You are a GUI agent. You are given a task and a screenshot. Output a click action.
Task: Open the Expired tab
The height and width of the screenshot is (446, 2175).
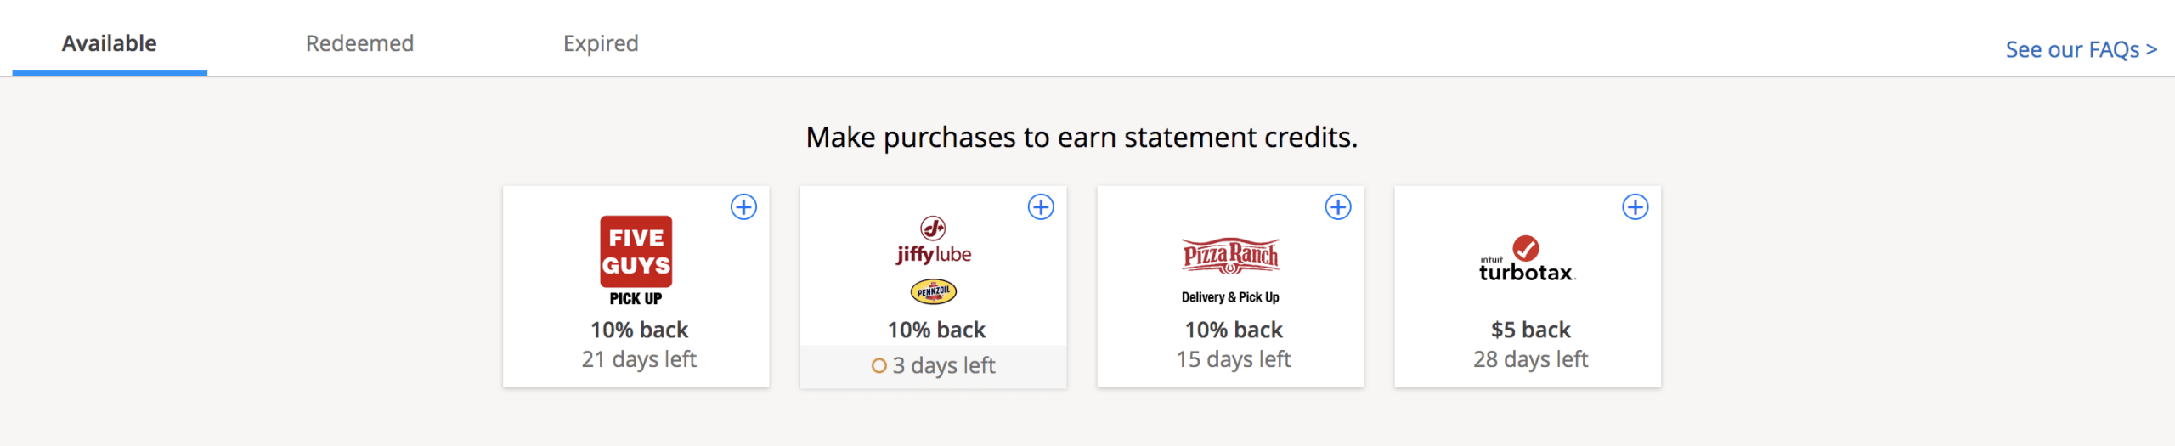pos(601,43)
